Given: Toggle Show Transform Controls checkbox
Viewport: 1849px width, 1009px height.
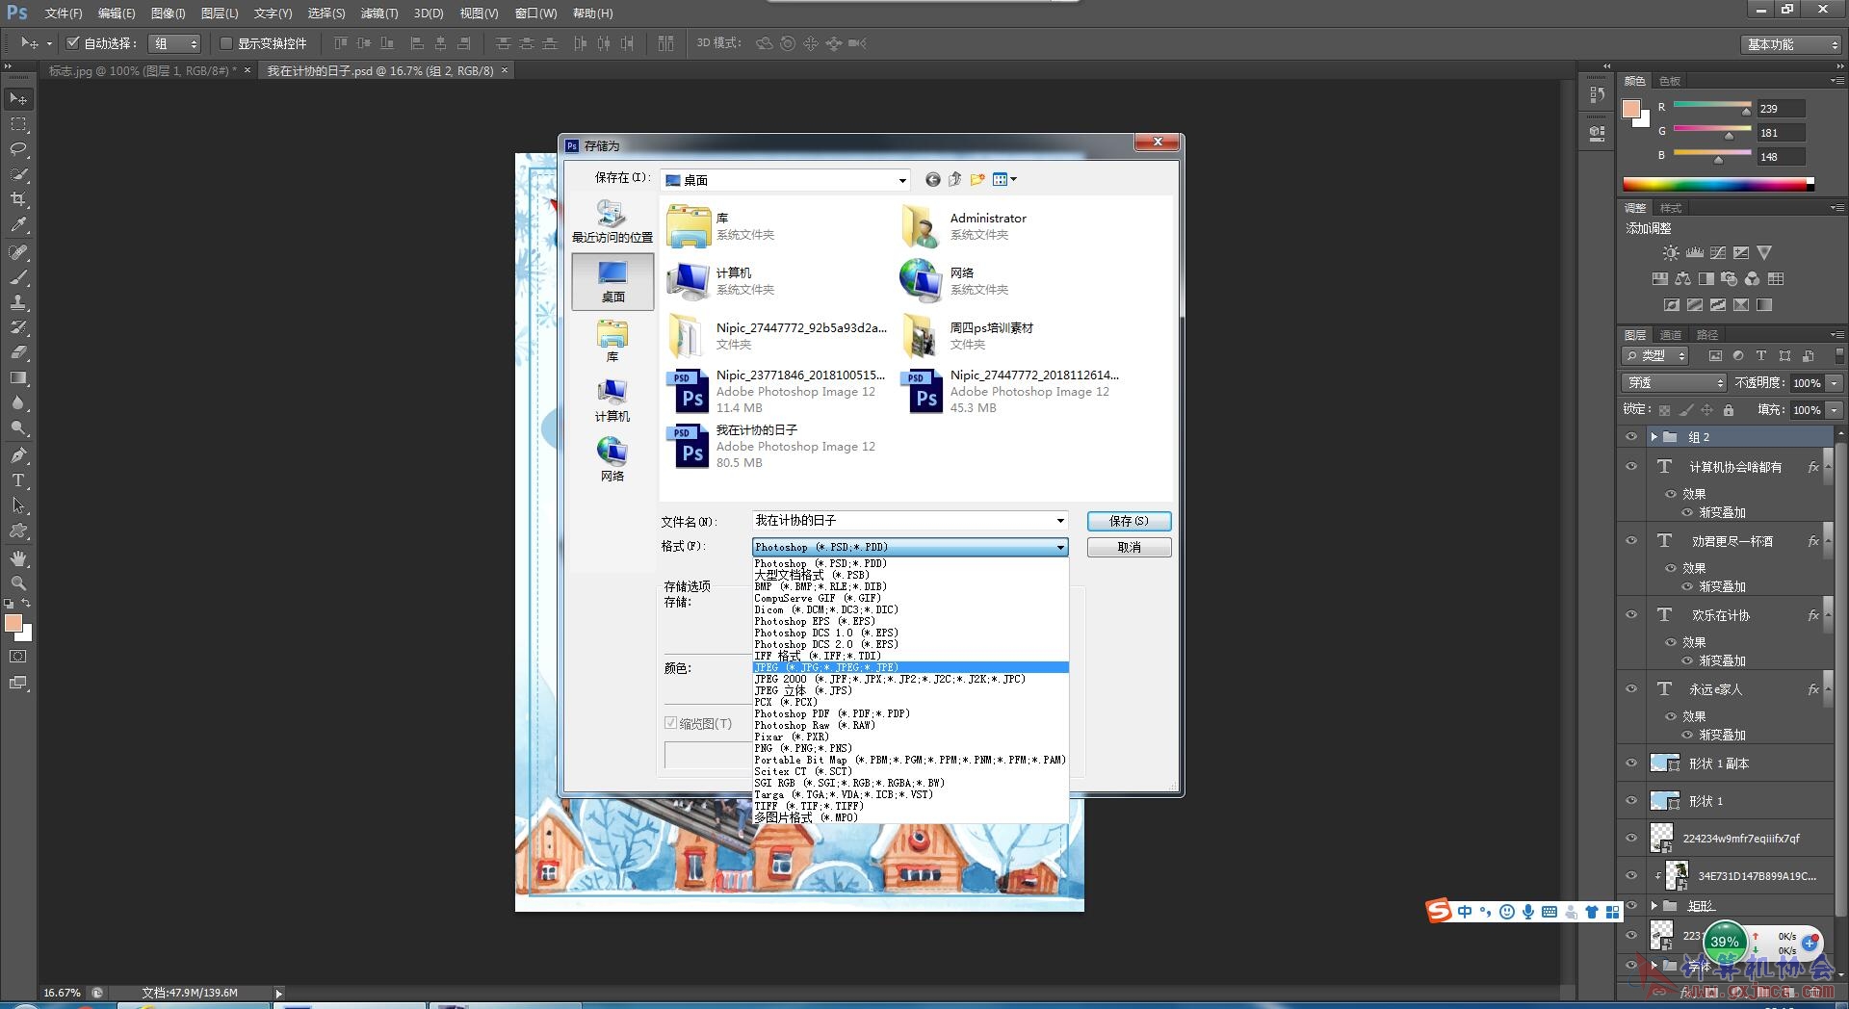Looking at the screenshot, I should (x=226, y=43).
